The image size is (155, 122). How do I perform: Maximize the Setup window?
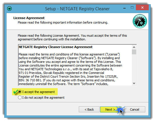point(132,7)
